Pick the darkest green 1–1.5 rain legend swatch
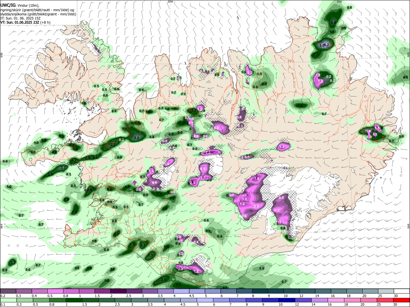 (x=74, y=300)
